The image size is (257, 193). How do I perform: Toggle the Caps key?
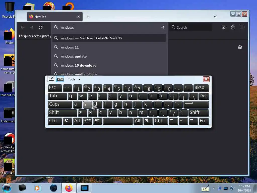60,105
